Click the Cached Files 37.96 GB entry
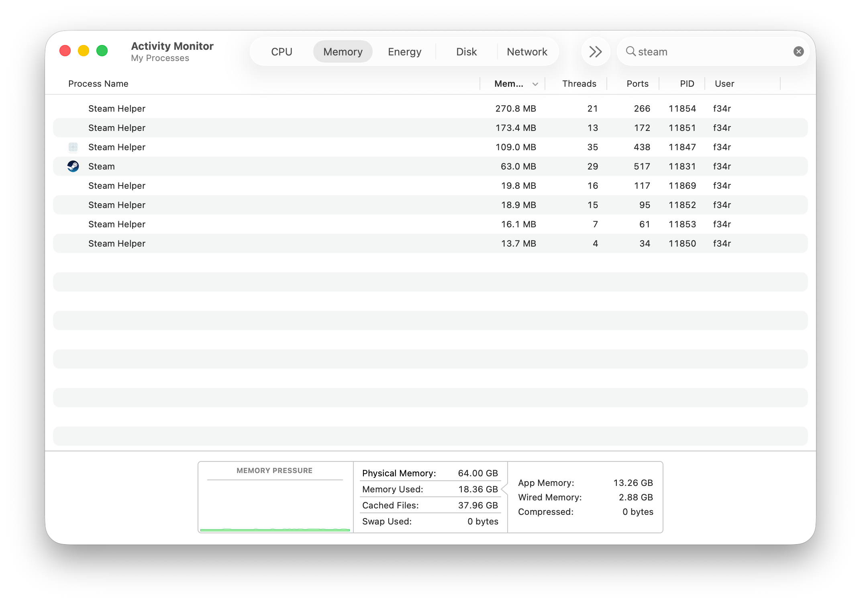The image size is (861, 604). tap(430, 505)
